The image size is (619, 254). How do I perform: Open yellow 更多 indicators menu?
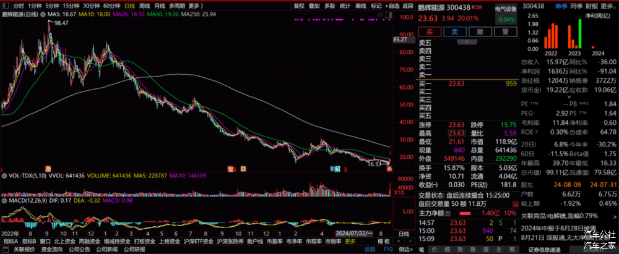[x=350, y=242]
